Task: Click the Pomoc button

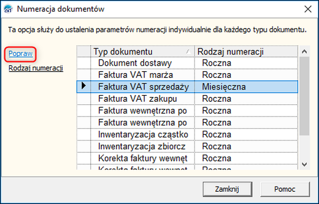Action: point(285,188)
